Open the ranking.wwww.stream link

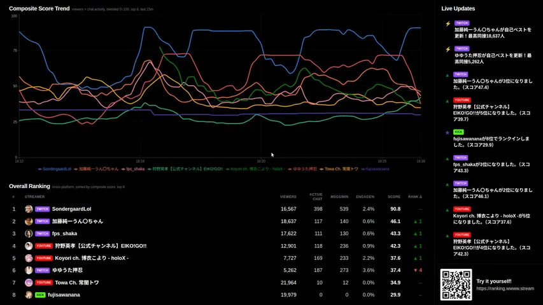click(505, 288)
